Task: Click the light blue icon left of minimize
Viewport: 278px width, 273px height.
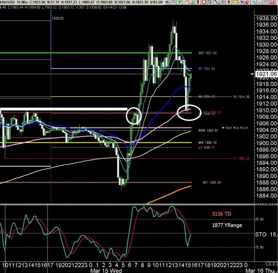Action: click(254, 2)
